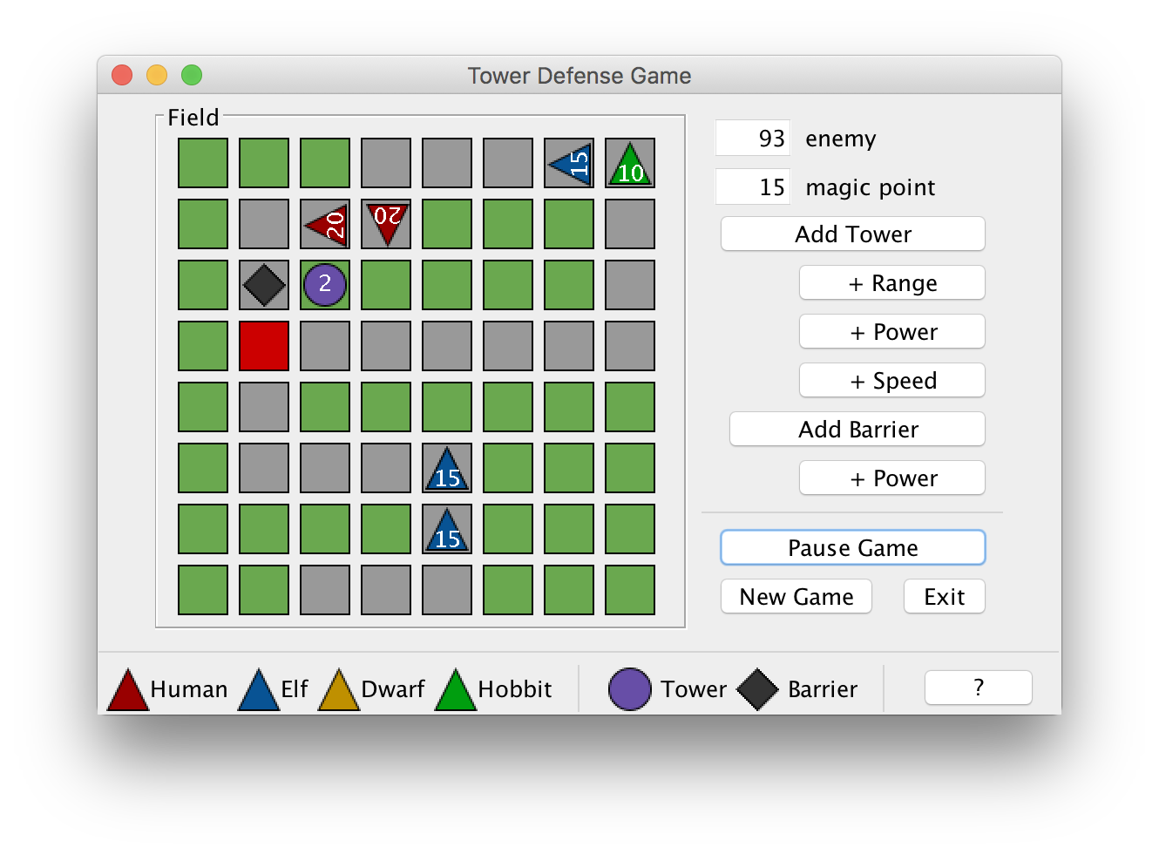
Task: Maximize window with the green button
Action: click(192, 75)
